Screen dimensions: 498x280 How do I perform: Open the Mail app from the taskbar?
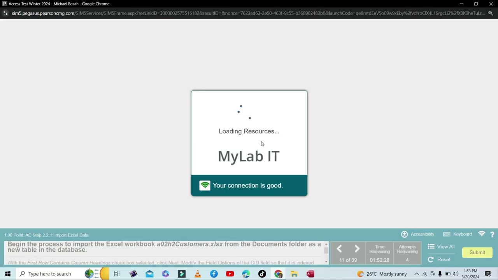(149, 274)
